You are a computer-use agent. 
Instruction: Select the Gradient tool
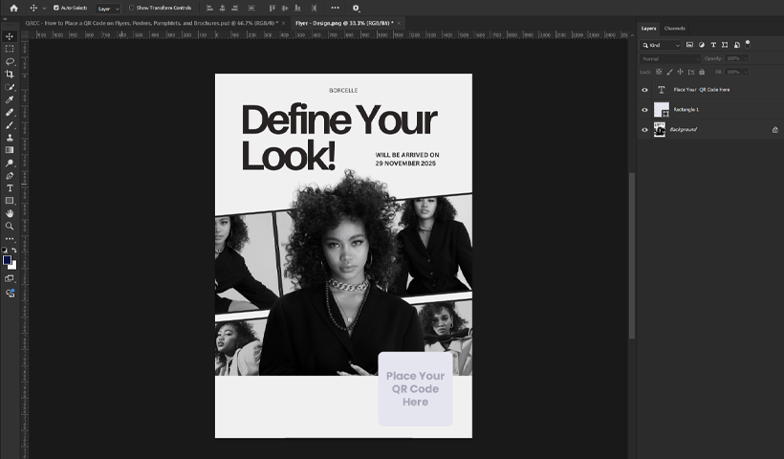(10, 150)
